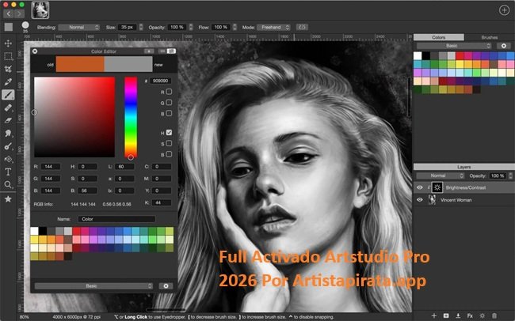Screen dimensions: 515x321
Task: Click the hex color value field
Action: 161,81
